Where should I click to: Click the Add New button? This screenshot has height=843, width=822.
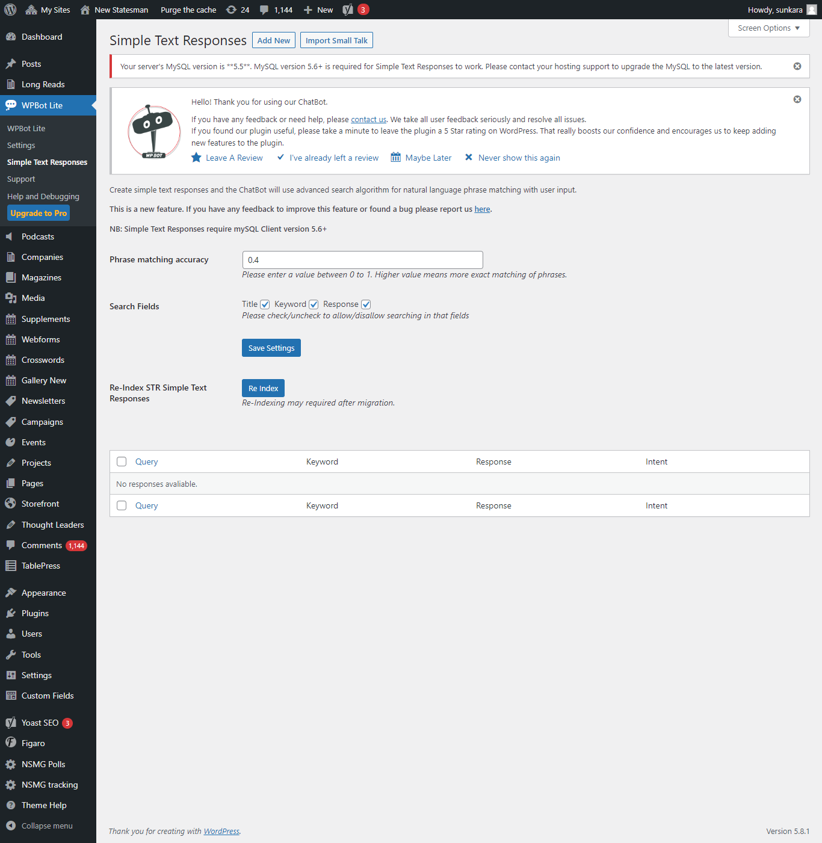point(274,40)
